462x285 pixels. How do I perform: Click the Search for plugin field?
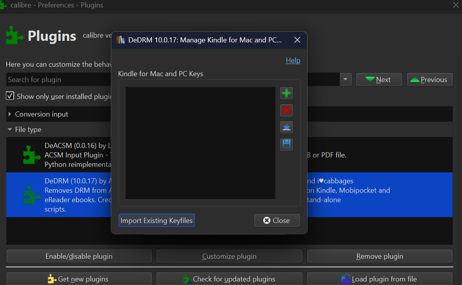click(x=59, y=80)
